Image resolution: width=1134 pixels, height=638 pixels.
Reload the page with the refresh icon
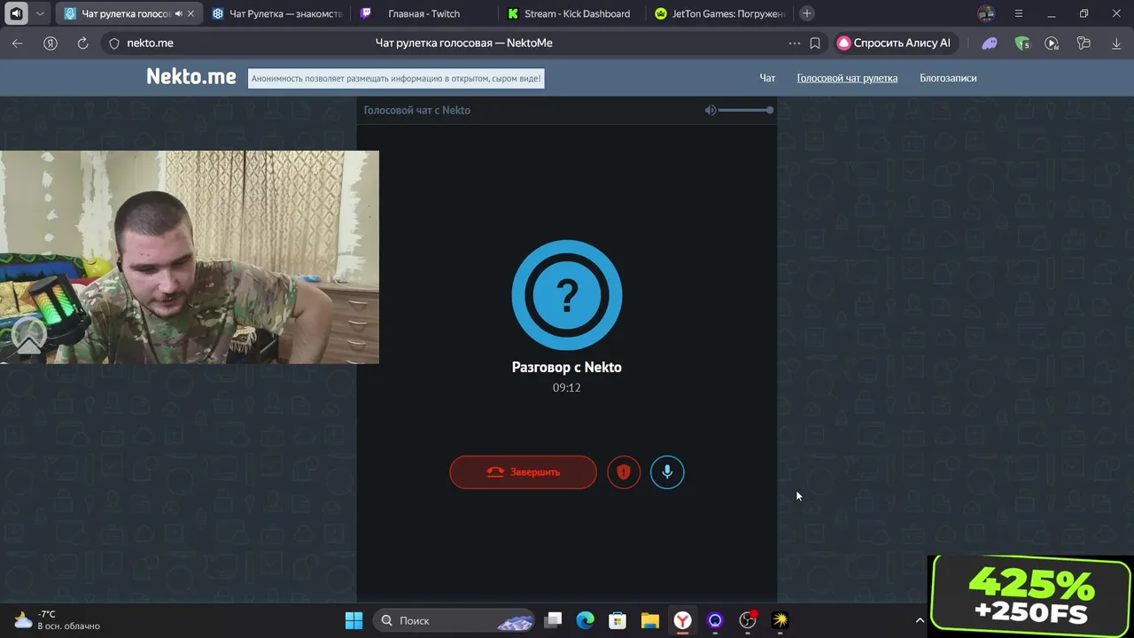tap(82, 43)
